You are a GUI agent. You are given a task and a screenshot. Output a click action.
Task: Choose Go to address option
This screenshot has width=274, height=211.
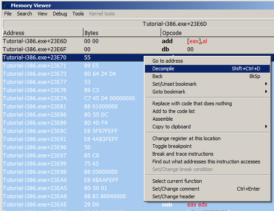click(x=168, y=61)
